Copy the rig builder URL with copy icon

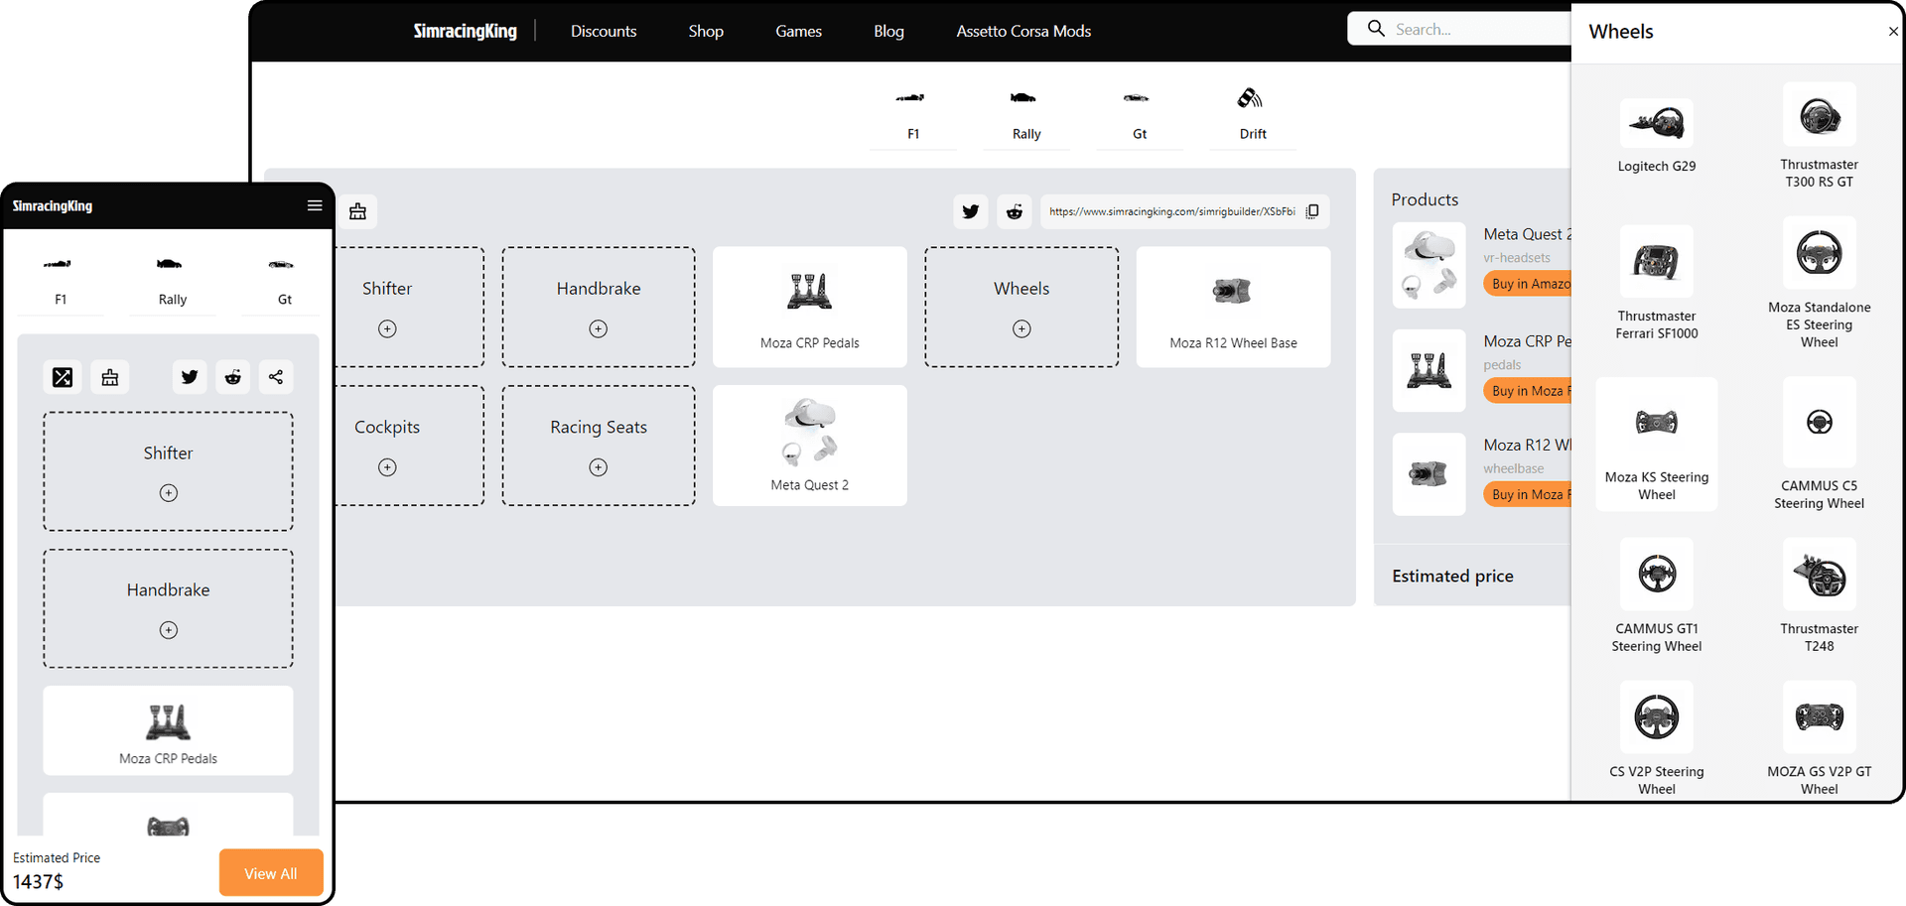tap(1312, 211)
